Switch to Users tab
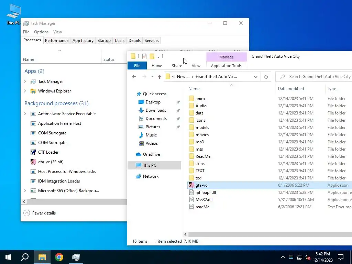Viewport: 352px width, 264px height. coord(119,41)
